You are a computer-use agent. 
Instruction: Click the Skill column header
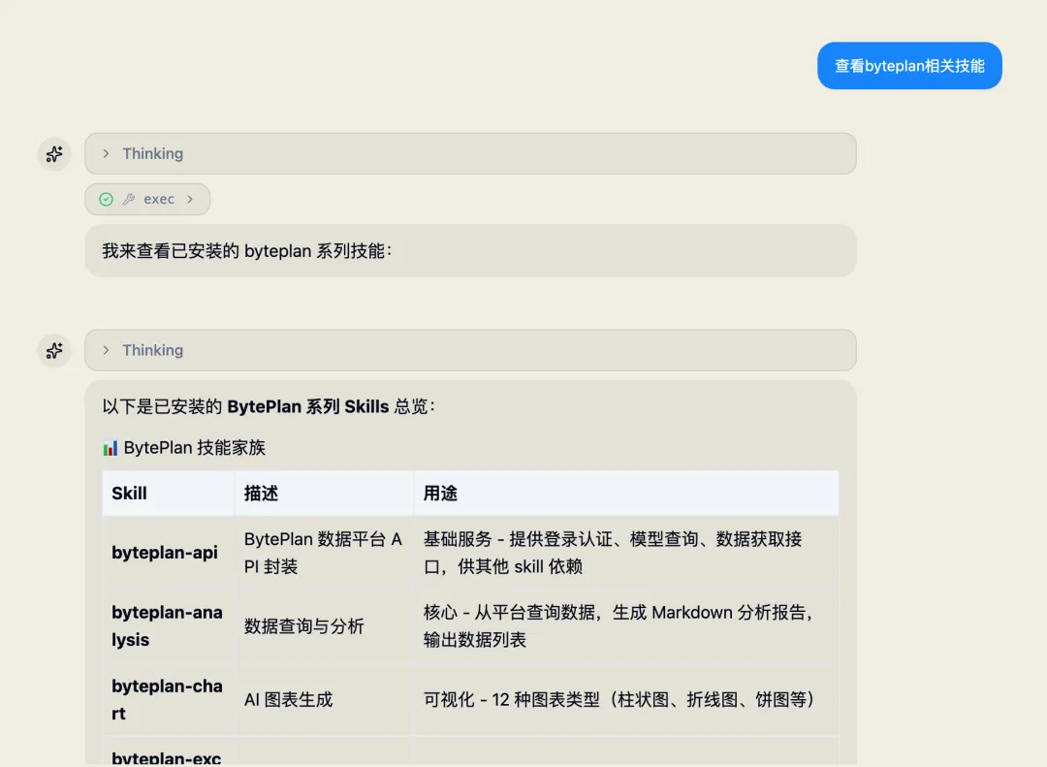pyautogui.click(x=169, y=493)
